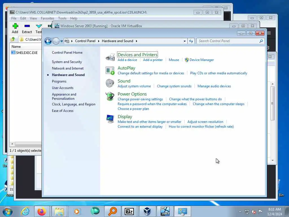Expand the arrow after Hardware and Sound breadcrumb
The height and width of the screenshot is (217, 289).
(x=137, y=41)
